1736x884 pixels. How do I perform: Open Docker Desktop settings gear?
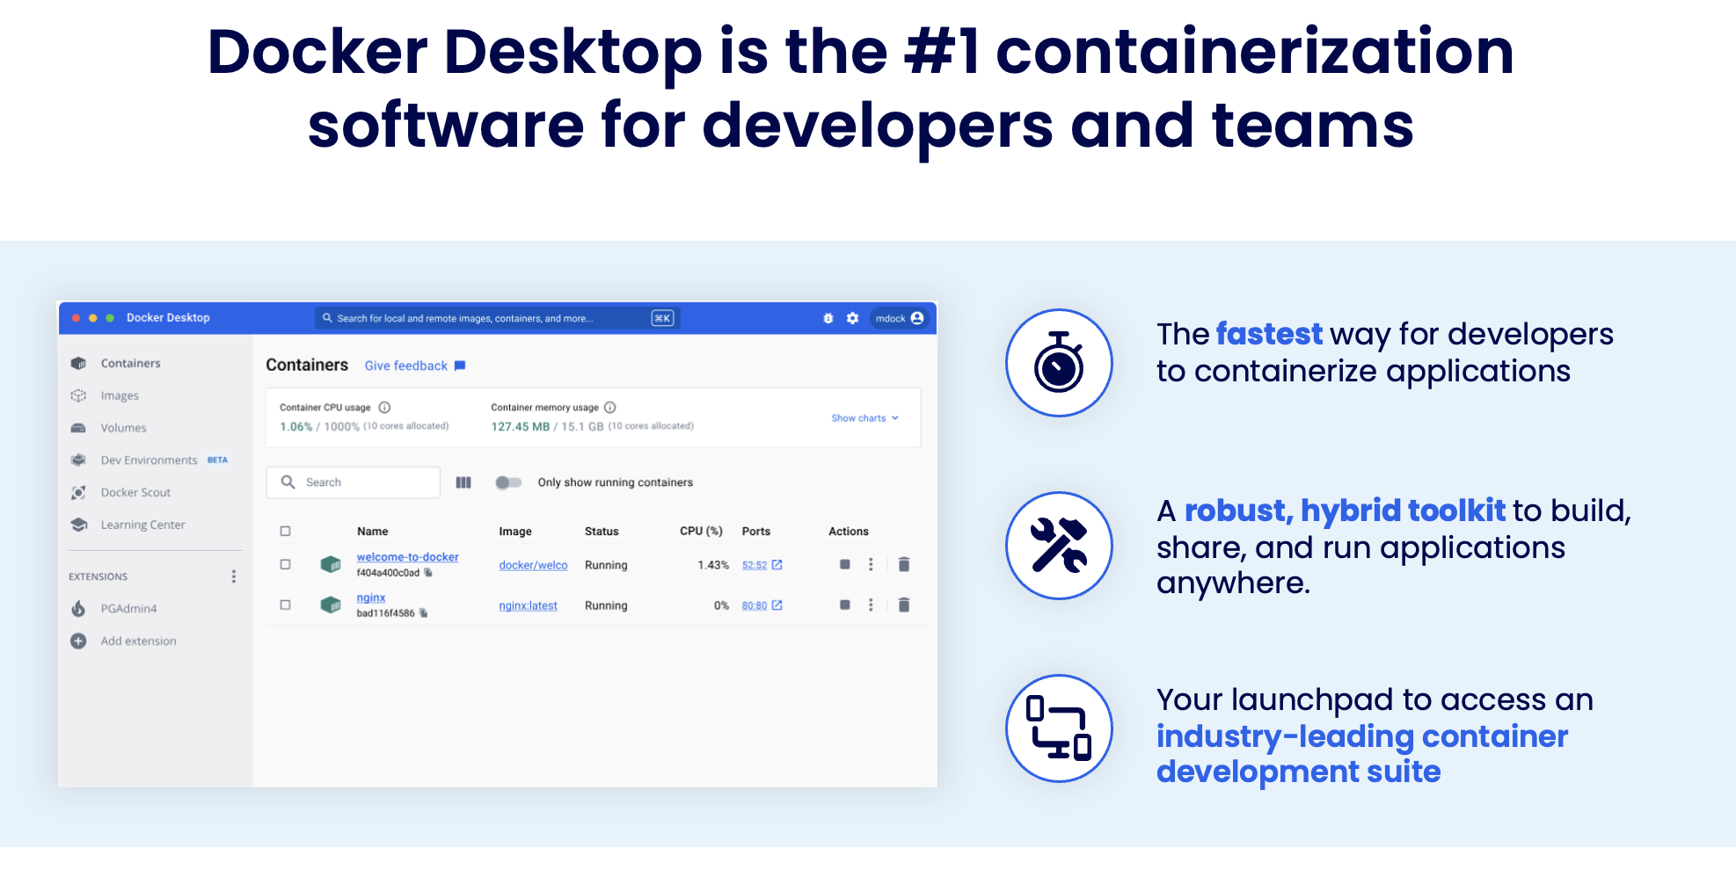[851, 318]
